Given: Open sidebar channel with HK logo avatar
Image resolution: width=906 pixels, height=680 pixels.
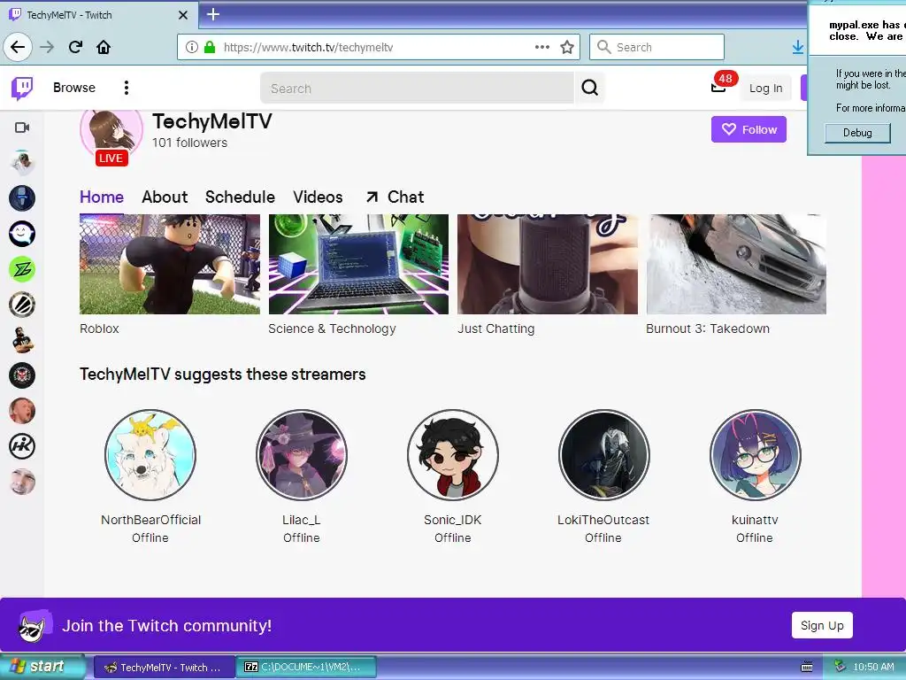Looking at the screenshot, I should pyautogui.click(x=22, y=446).
